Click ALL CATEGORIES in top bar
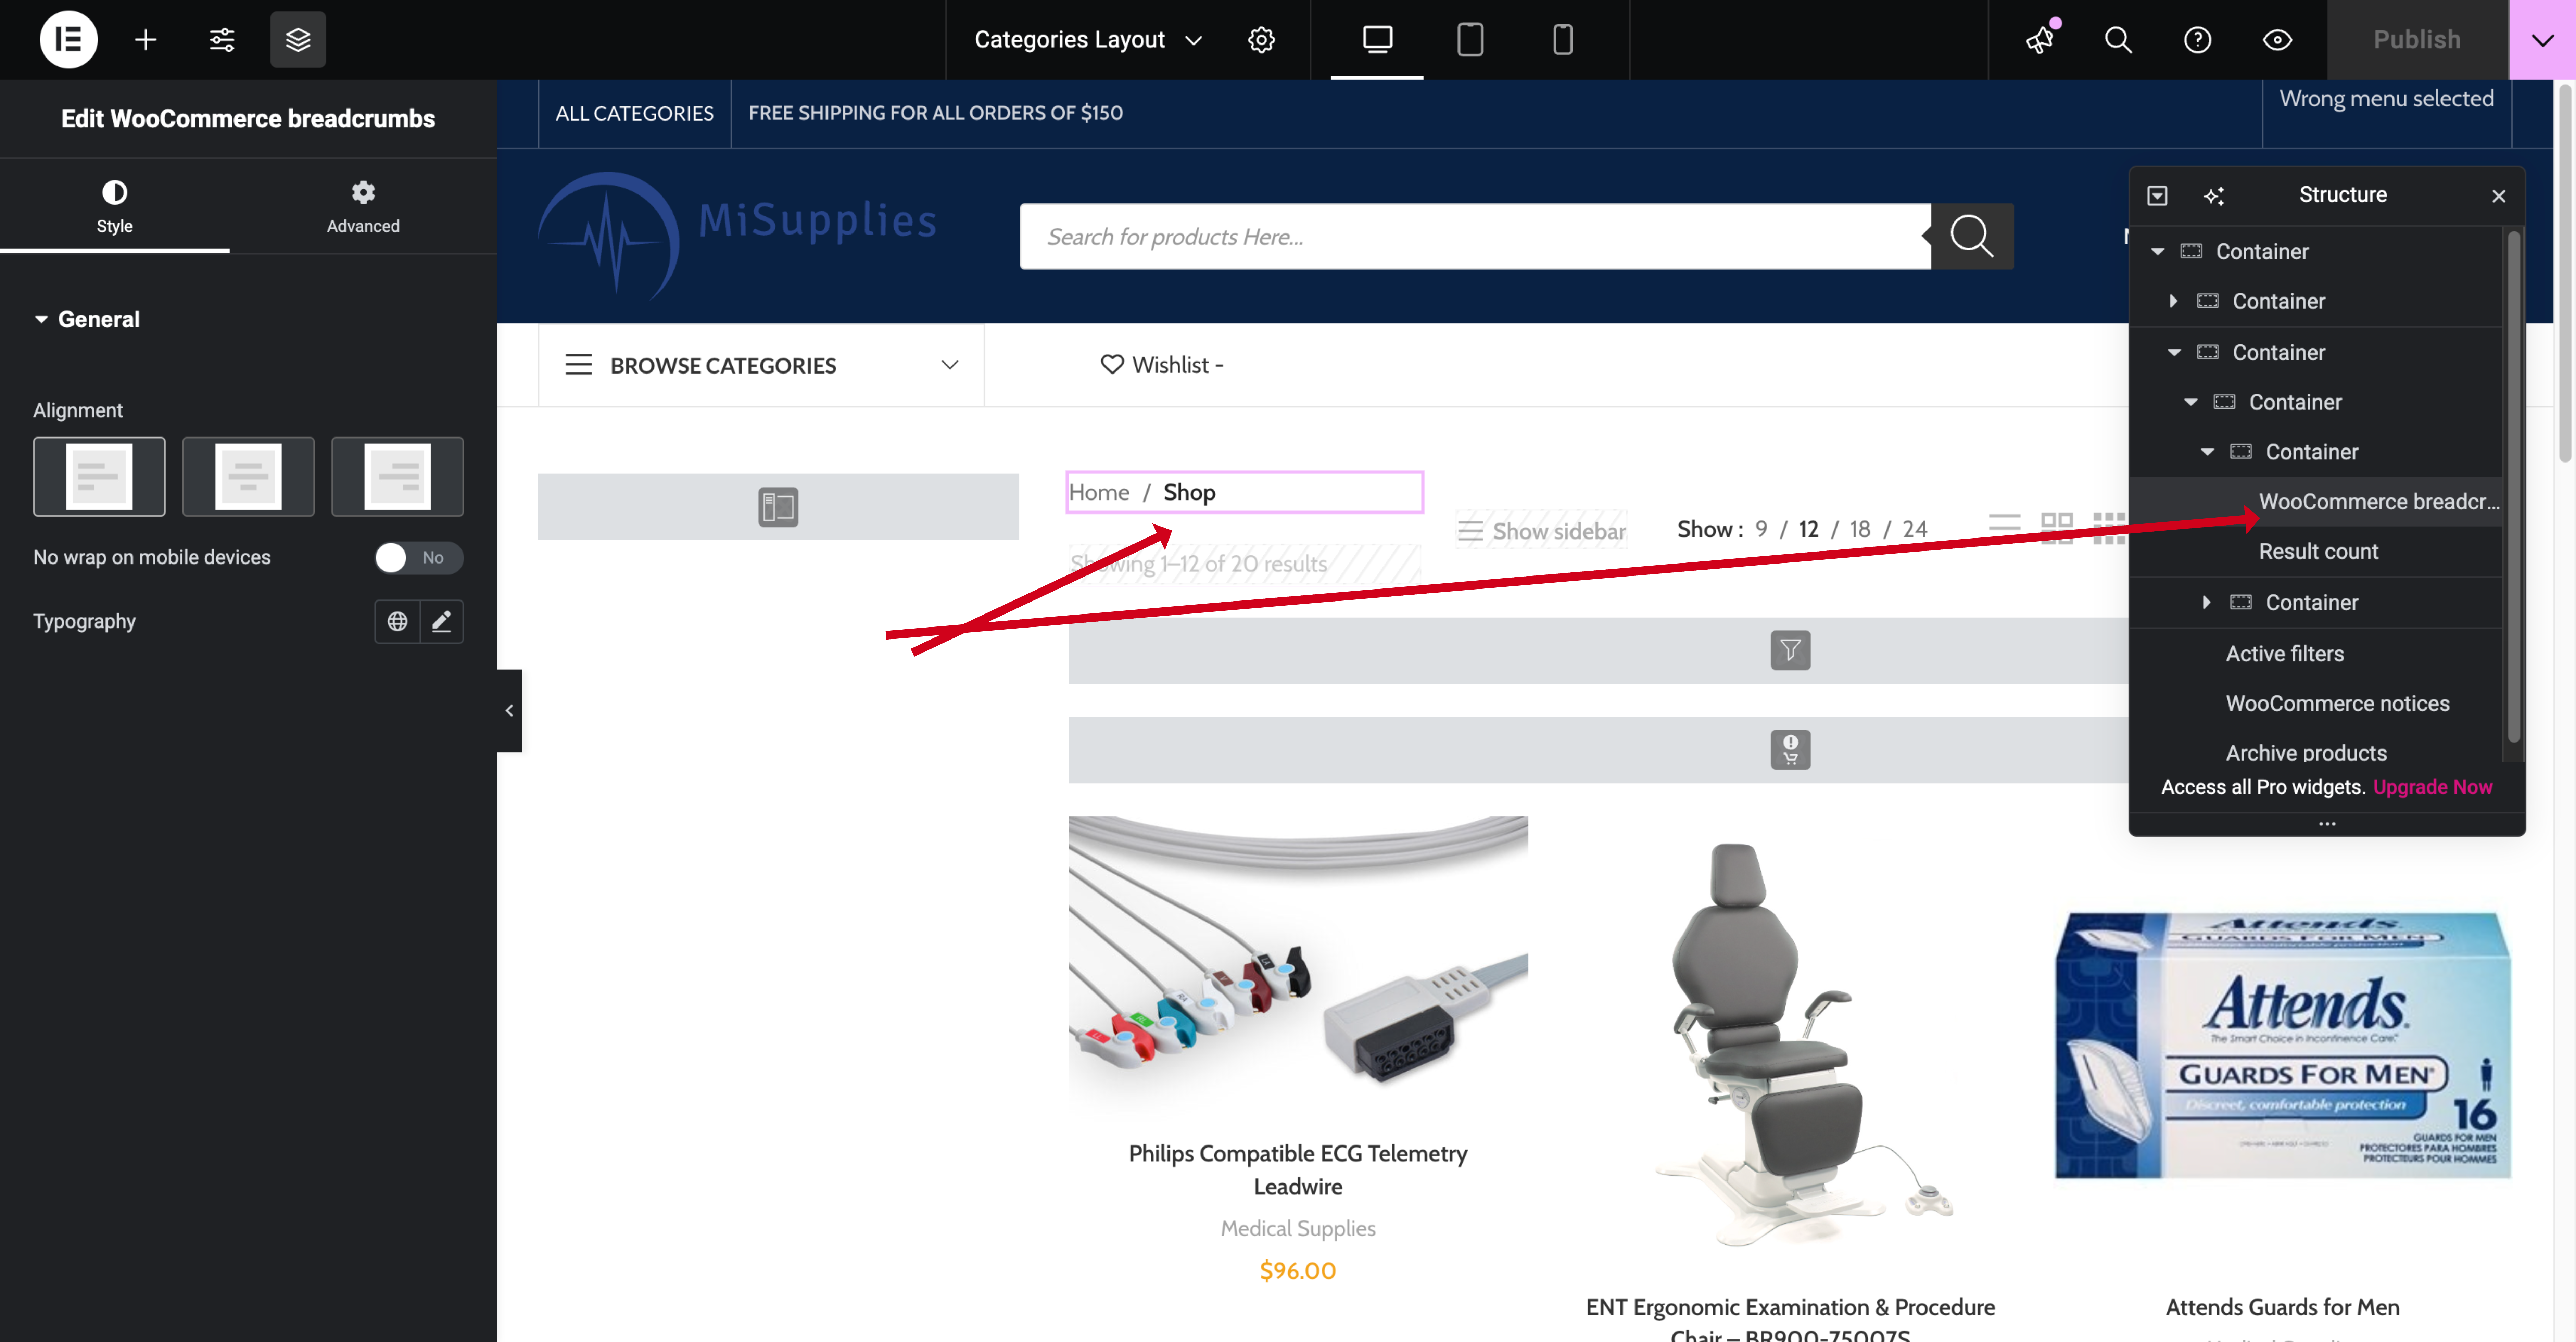 tap(635, 113)
